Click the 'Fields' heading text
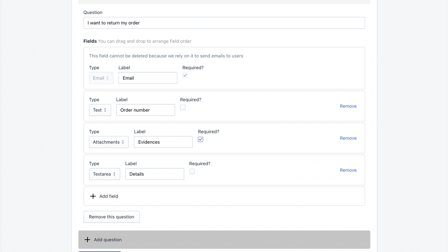 click(x=90, y=41)
